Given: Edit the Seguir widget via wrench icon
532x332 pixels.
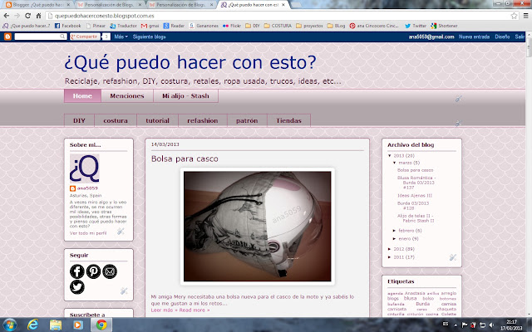Looking at the screenshot, I should [x=124, y=290].
